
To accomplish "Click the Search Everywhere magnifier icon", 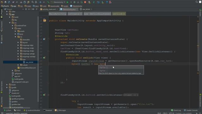I will tap(197, 2).
